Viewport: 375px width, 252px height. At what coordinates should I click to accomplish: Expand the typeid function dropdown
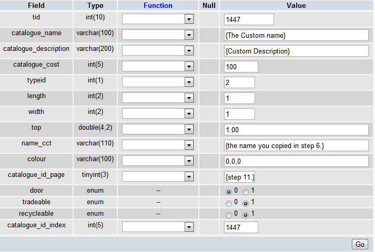tap(158, 82)
